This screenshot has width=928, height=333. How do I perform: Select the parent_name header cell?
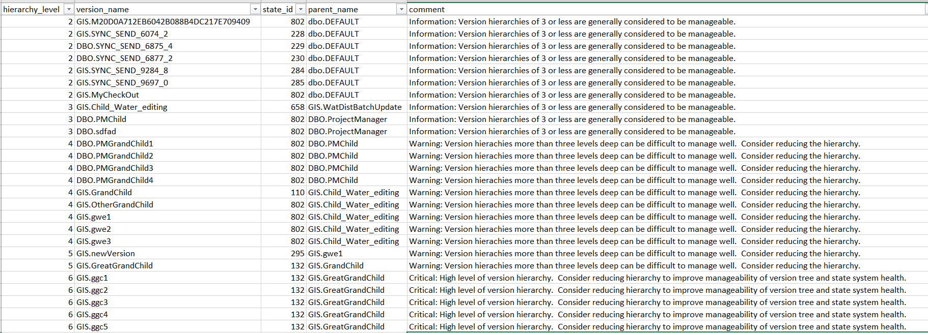[357, 9]
